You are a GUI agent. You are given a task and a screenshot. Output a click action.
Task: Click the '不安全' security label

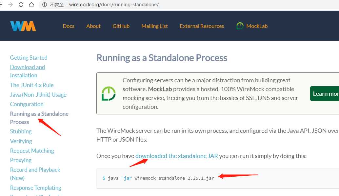(x=57, y=5)
